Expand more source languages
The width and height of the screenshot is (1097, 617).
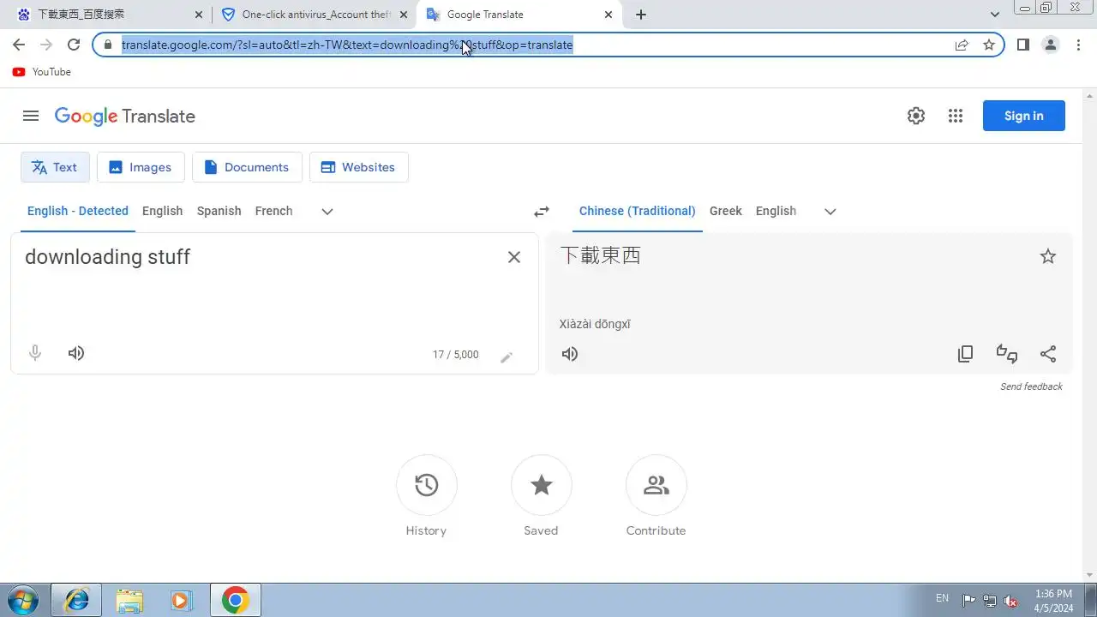327,212
